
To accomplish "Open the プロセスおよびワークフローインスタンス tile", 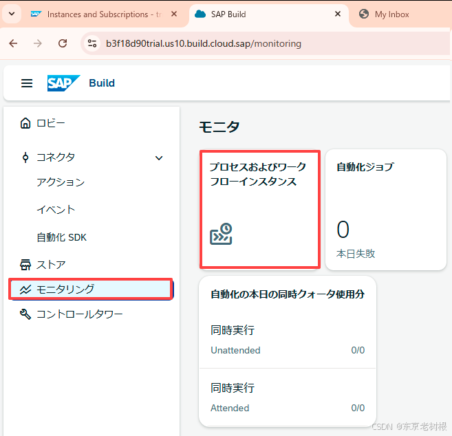I will 260,210.
